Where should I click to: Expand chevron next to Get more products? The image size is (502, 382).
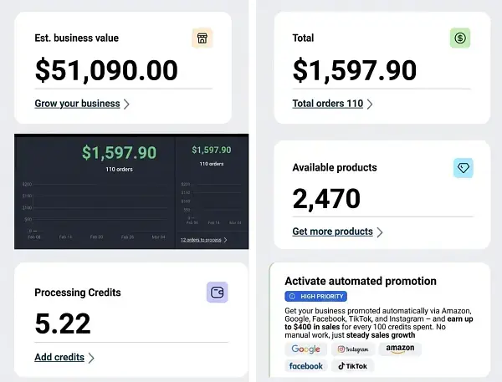pos(379,232)
